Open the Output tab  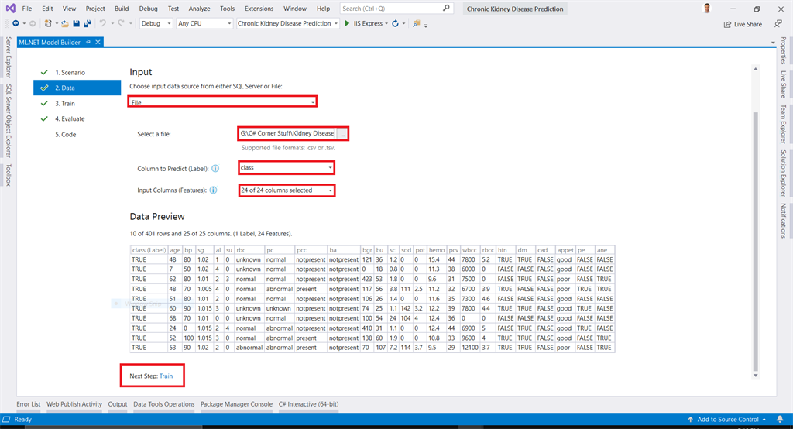(x=118, y=404)
